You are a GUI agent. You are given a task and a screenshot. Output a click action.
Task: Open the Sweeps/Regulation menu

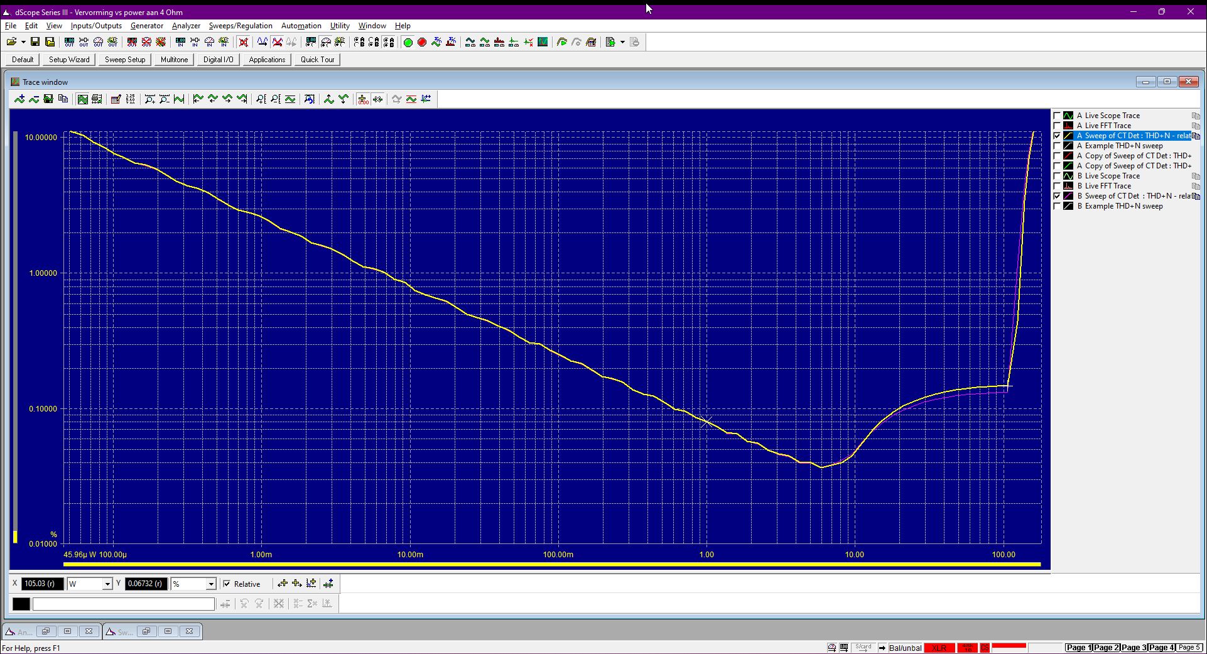tap(241, 26)
